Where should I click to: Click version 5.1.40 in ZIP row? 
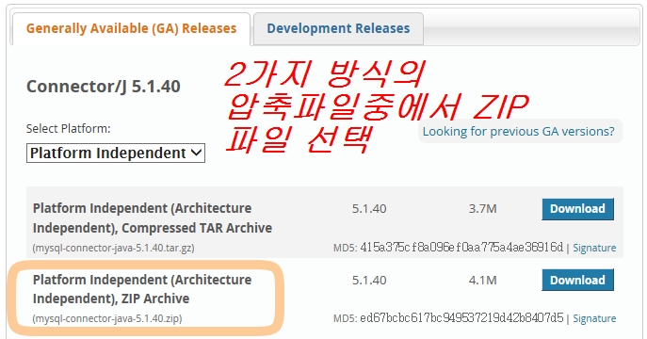tap(369, 281)
